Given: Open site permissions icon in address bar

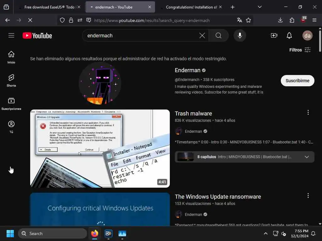Looking at the screenshot, I should point(80,20).
